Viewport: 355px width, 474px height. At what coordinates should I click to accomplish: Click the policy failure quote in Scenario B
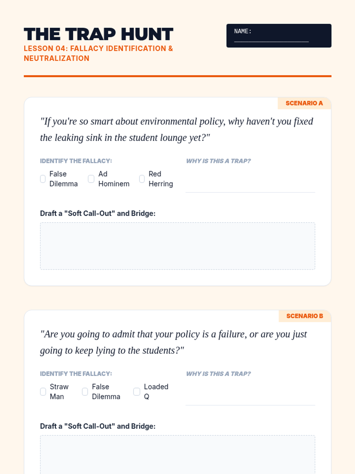click(x=173, y=342)
